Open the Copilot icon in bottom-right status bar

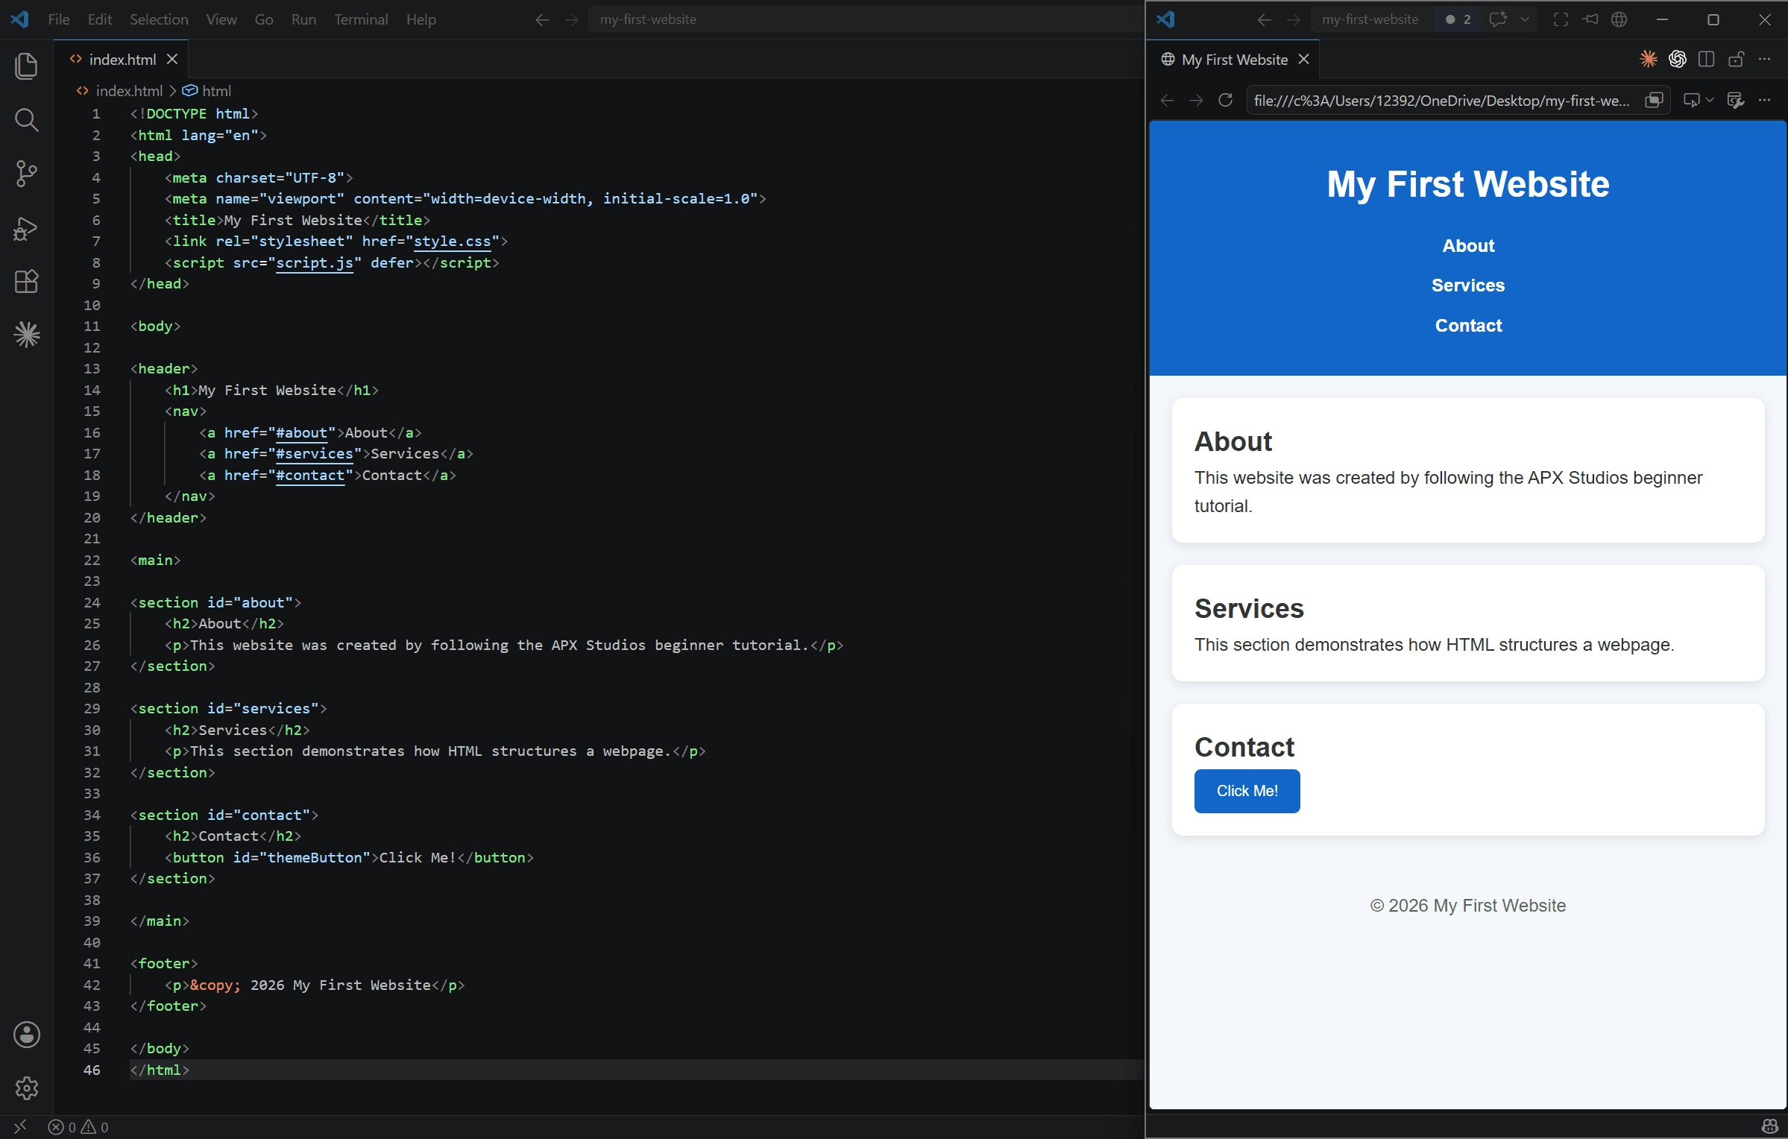pos(1770,1126)
